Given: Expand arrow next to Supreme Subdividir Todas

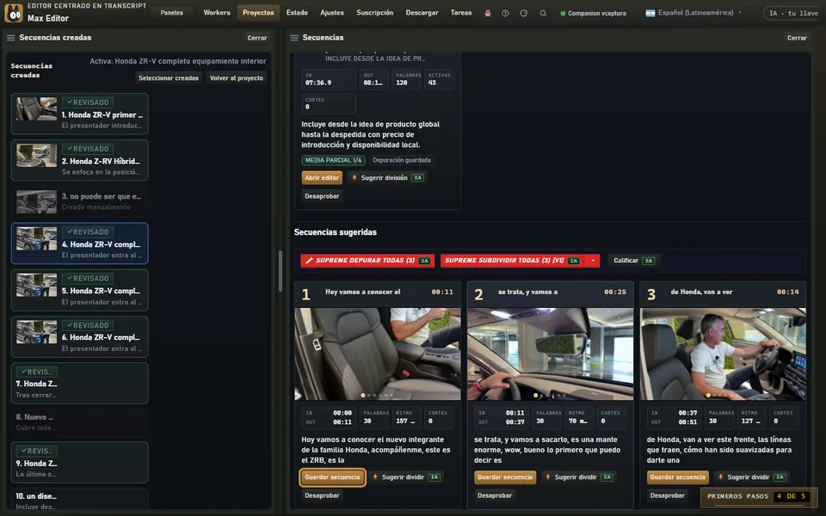Looking at the screenshot, I should 593,261.
